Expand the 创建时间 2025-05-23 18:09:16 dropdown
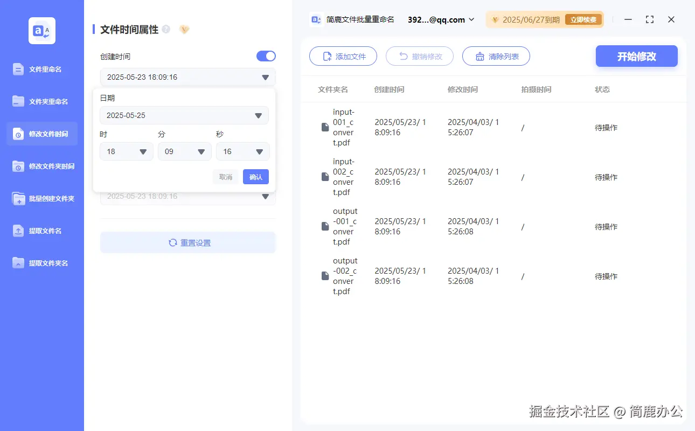This screenshot has height=431, width=695. (x=188, y=77)
